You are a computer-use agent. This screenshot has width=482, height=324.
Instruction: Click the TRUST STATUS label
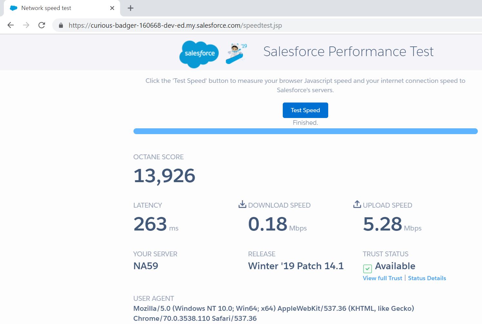coord(386,254)
